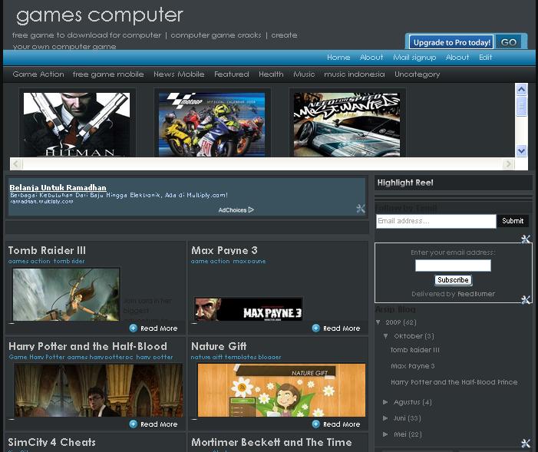Open the Mail signup menu item
This screenshot has width=538, height=452.
[414, 58]
